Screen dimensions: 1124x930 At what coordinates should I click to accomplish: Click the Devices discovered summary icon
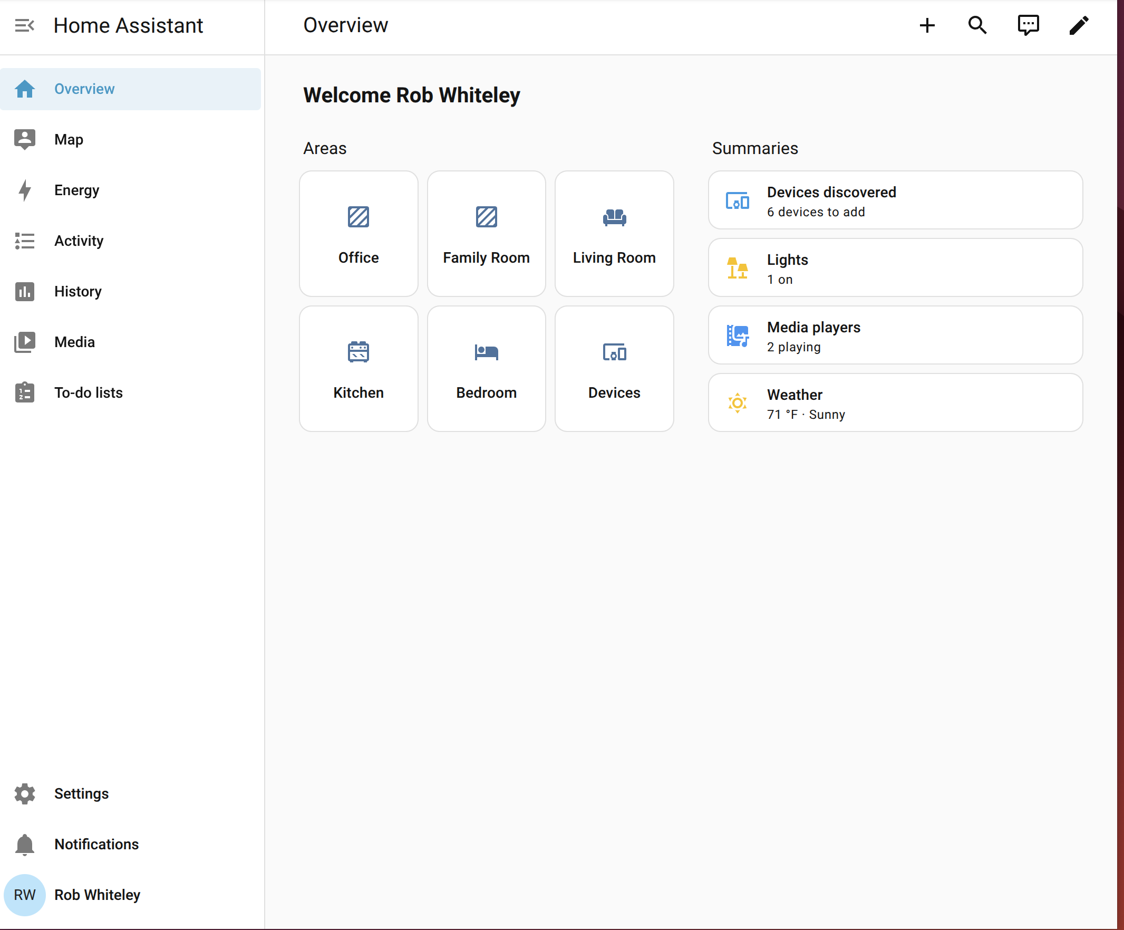tap(737, 200)
